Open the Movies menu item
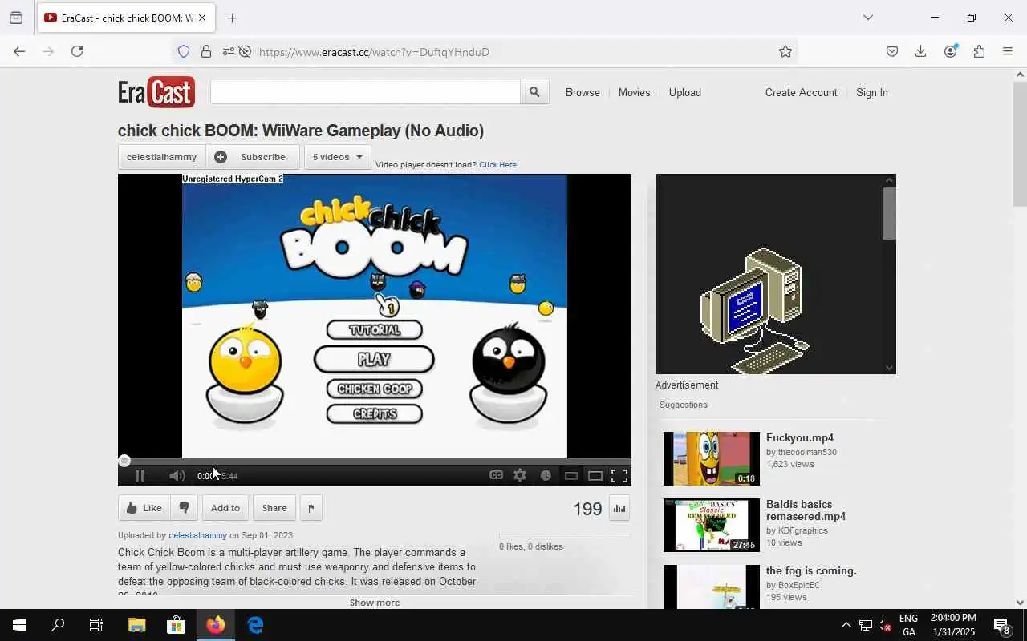This screenshot has width=1027, height=641. [x=634, y=92]
